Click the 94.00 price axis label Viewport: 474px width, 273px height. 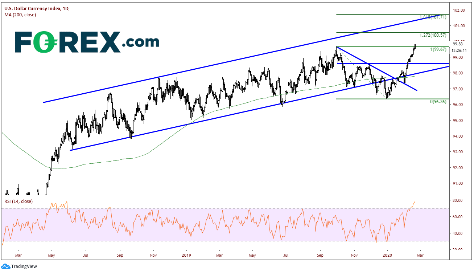click(458, 136)
